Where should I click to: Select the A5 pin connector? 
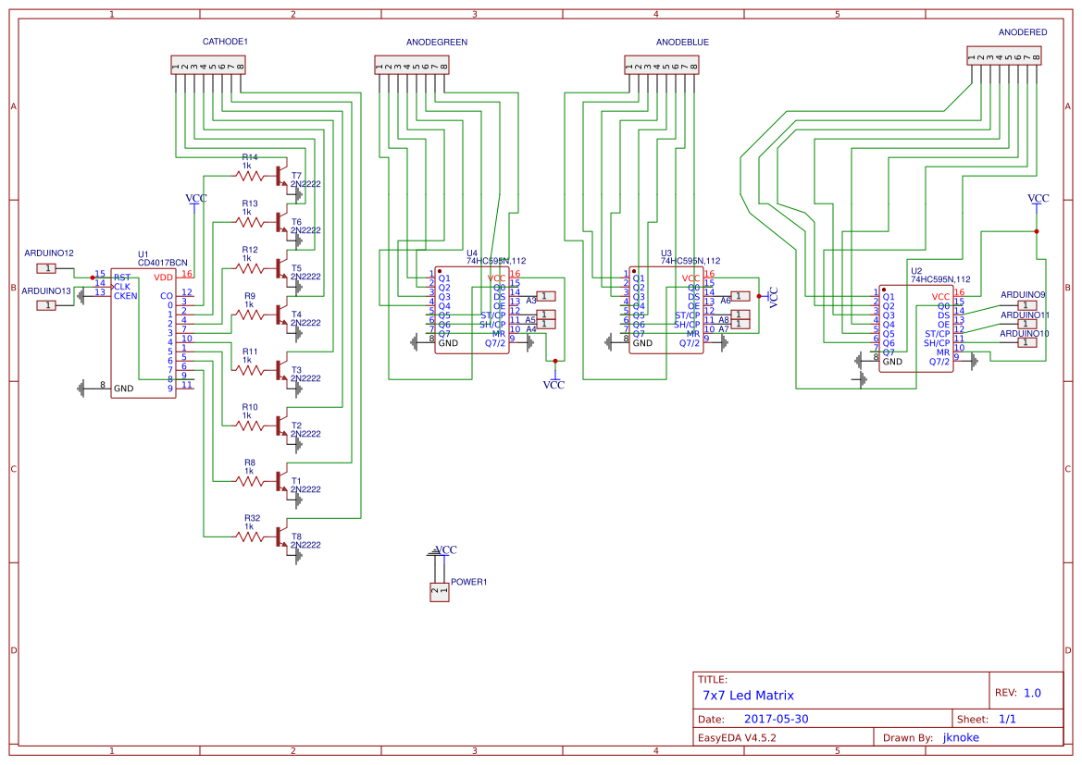point(546,315)
